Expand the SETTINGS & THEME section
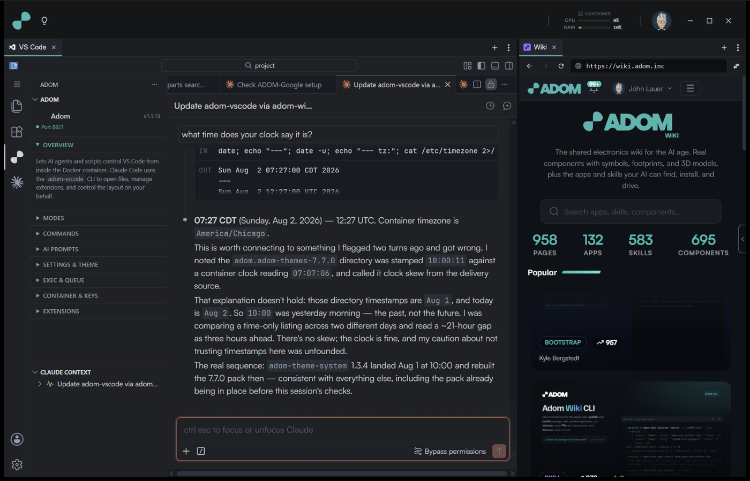 click(x=99, y=264)
